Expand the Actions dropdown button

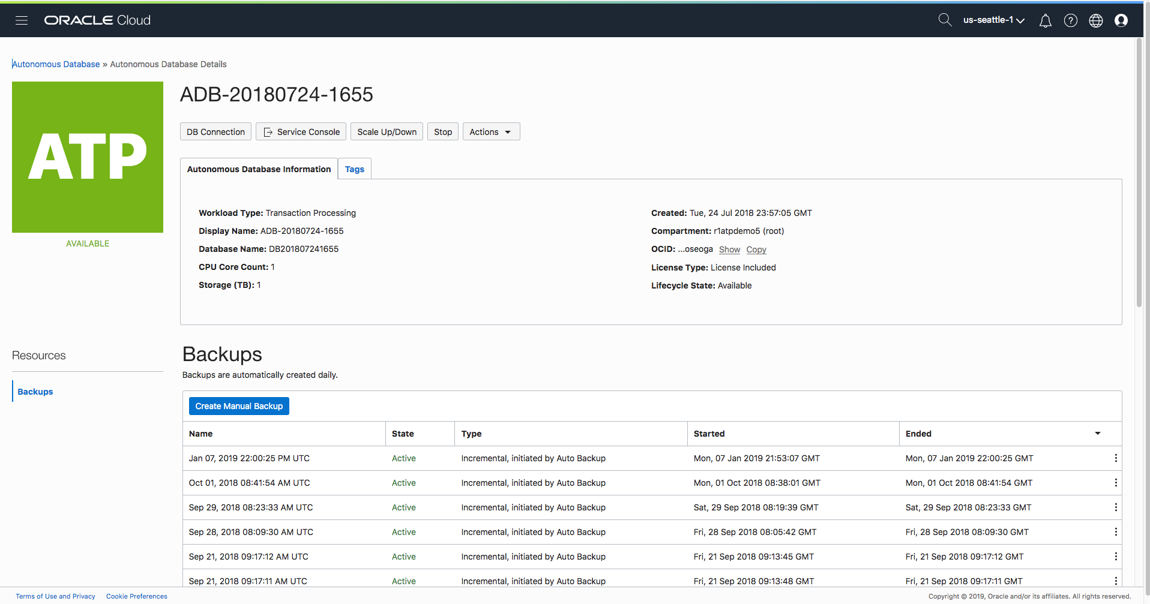click(491, 132)
